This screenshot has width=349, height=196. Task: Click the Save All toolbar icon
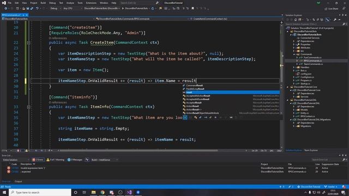pos(32,9)
